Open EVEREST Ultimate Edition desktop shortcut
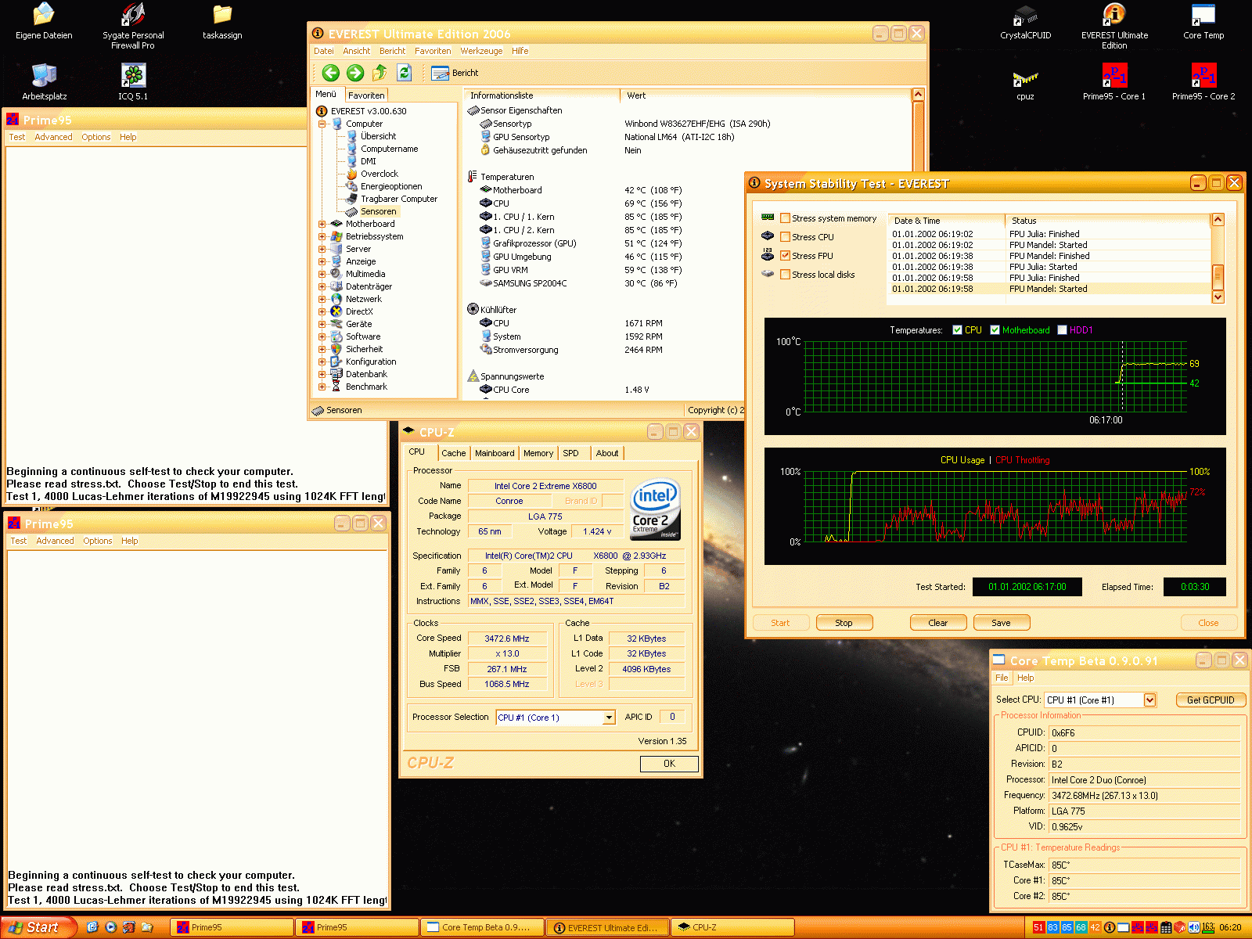Screen dimensions: 1252x939 coord(1114,26)
